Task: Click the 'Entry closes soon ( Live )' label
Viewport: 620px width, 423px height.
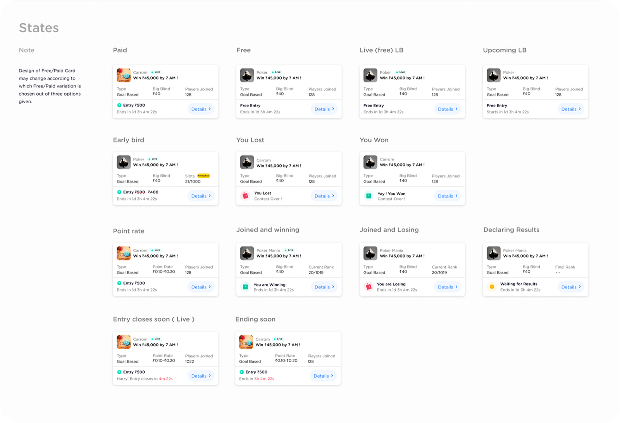Action: tap(154, 319)
